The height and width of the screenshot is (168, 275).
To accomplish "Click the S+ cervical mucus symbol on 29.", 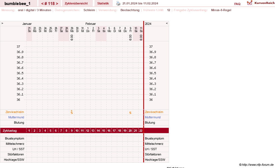I will coord(72,112).
